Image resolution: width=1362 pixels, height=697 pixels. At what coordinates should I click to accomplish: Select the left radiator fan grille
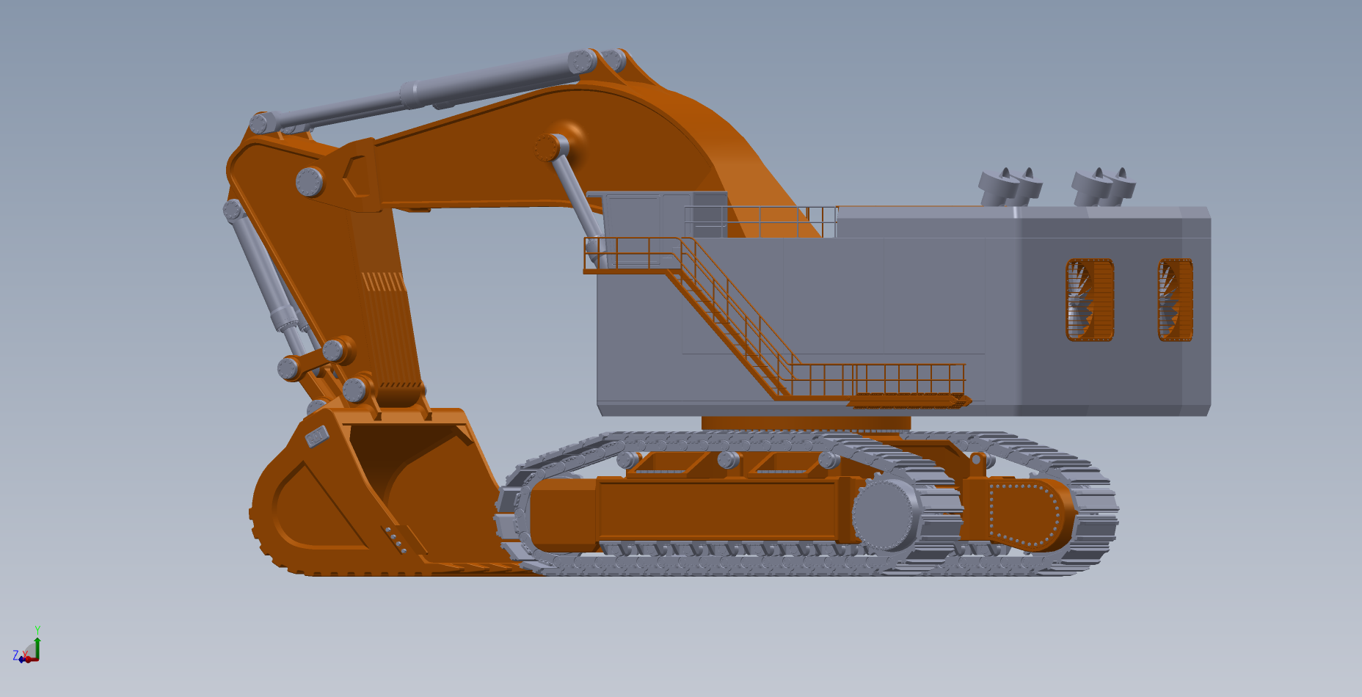point(1090,299)
